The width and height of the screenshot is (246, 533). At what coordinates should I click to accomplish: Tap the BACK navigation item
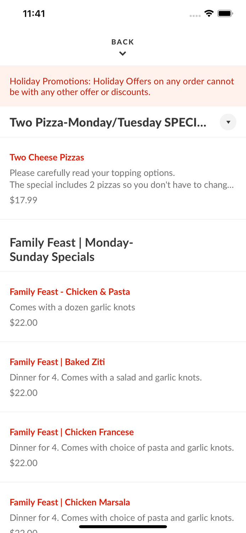(123, 42)
